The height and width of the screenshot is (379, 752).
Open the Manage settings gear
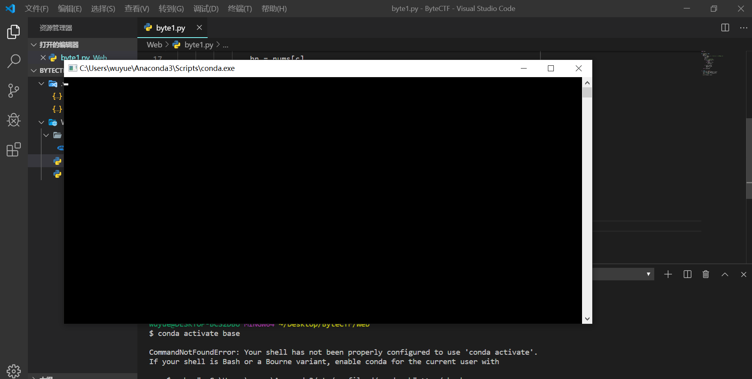click(14, 371)
